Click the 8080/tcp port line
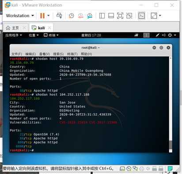 click(x=24, y=147)
